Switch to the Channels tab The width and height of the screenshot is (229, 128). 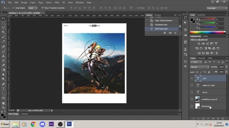201,58
